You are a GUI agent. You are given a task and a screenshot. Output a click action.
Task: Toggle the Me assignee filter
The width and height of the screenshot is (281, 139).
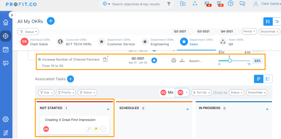click(x=167, y=93)
